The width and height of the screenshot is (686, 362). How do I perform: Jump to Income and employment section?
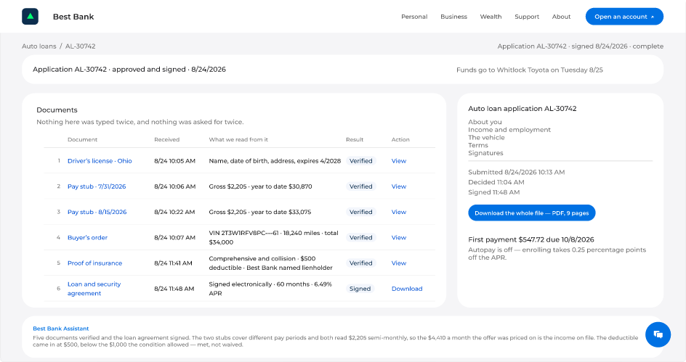tap(509, 130)
